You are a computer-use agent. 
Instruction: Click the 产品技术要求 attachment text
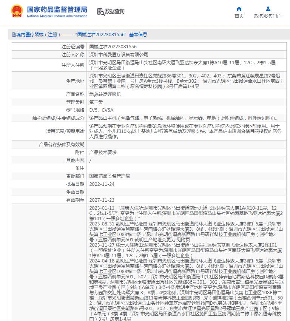click(103, 152)
